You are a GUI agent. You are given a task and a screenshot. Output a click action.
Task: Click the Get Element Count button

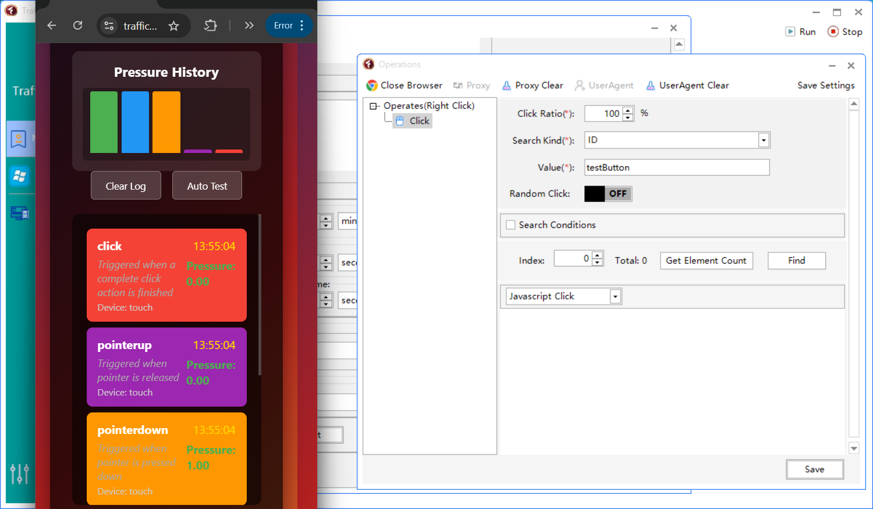tap(706, 261)
